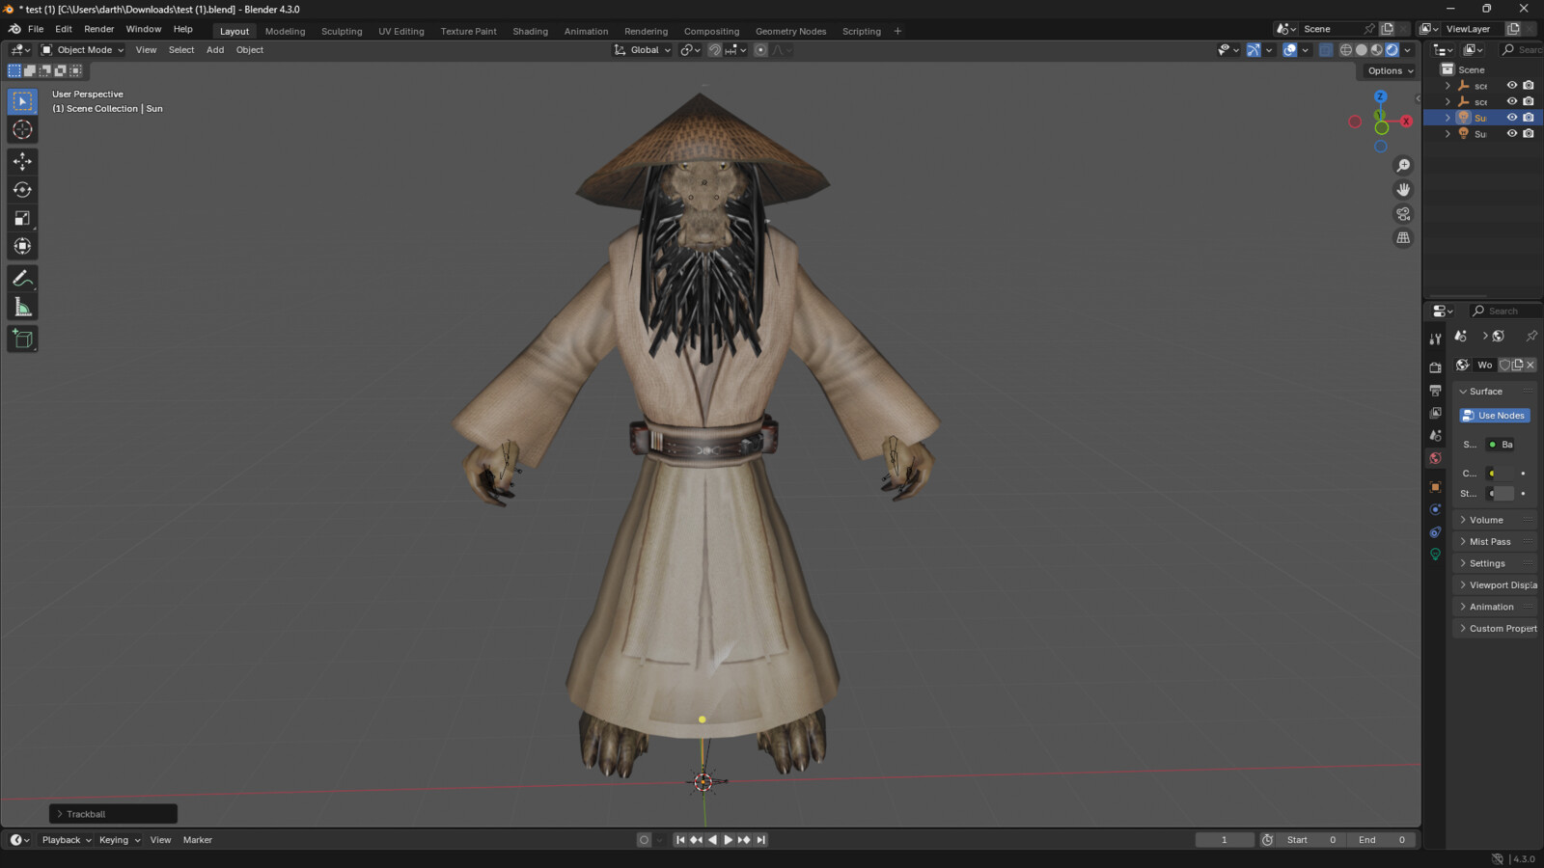Toggle viewport overlays display
Screen dimensions: 1544x868
click(x=1289, y=50)
